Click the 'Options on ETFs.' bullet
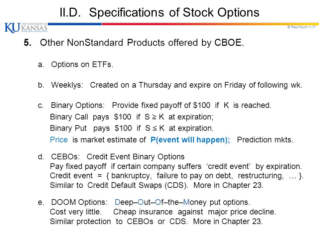The height and width of the screenshot is (239, 319). (x=82, y=64)
